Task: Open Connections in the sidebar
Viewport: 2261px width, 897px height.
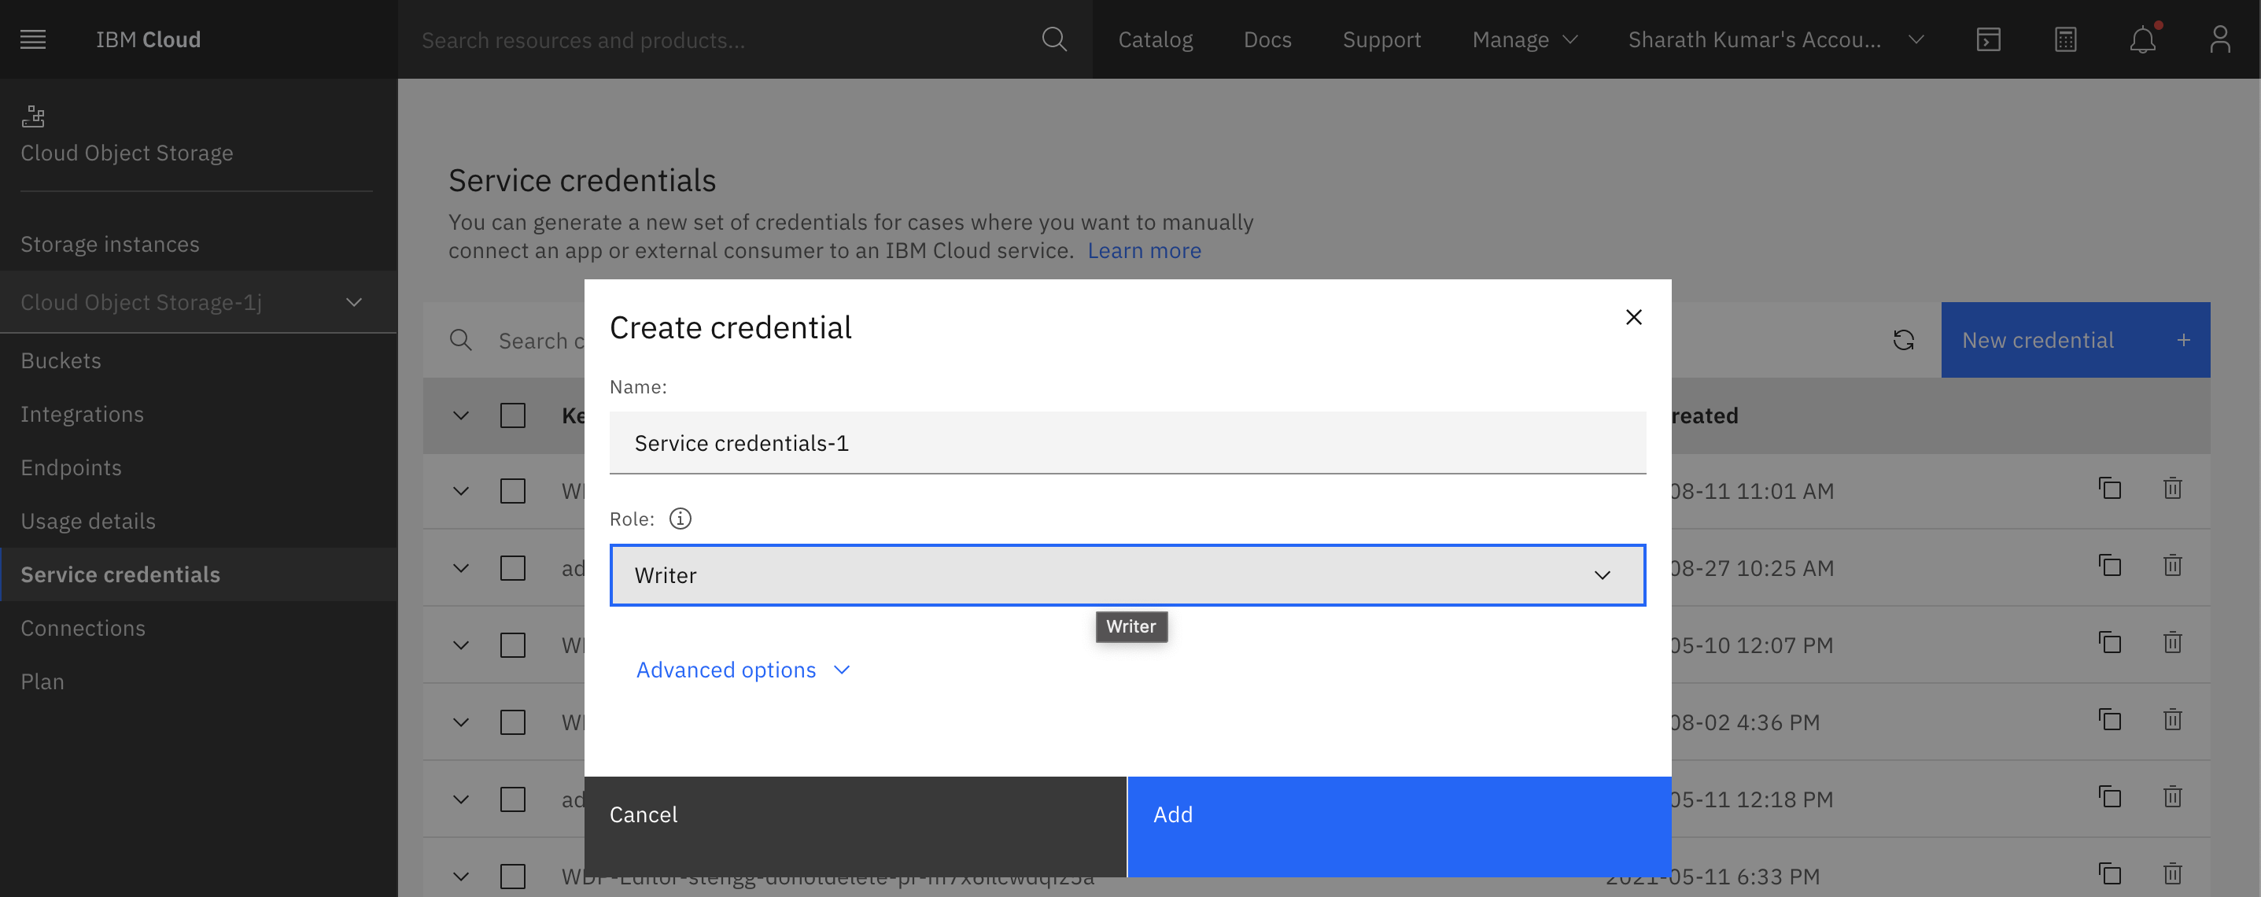Action: click(x=83, y=629)
